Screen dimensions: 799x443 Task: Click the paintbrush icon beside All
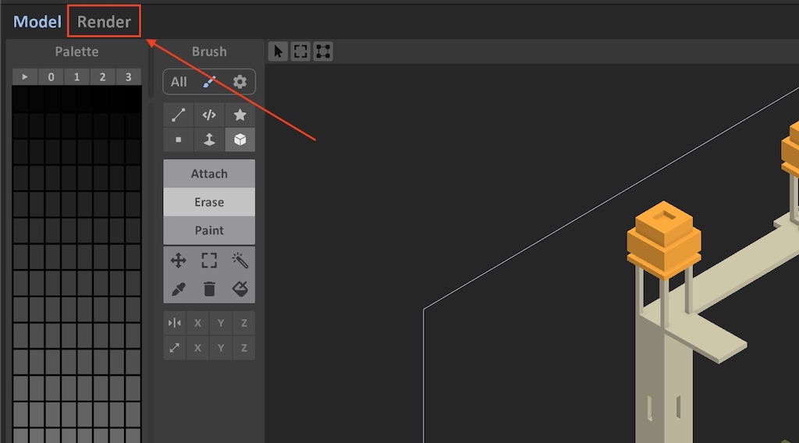209,82
